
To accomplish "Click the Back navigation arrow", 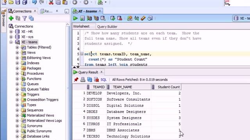I will (x=75, y=2).
